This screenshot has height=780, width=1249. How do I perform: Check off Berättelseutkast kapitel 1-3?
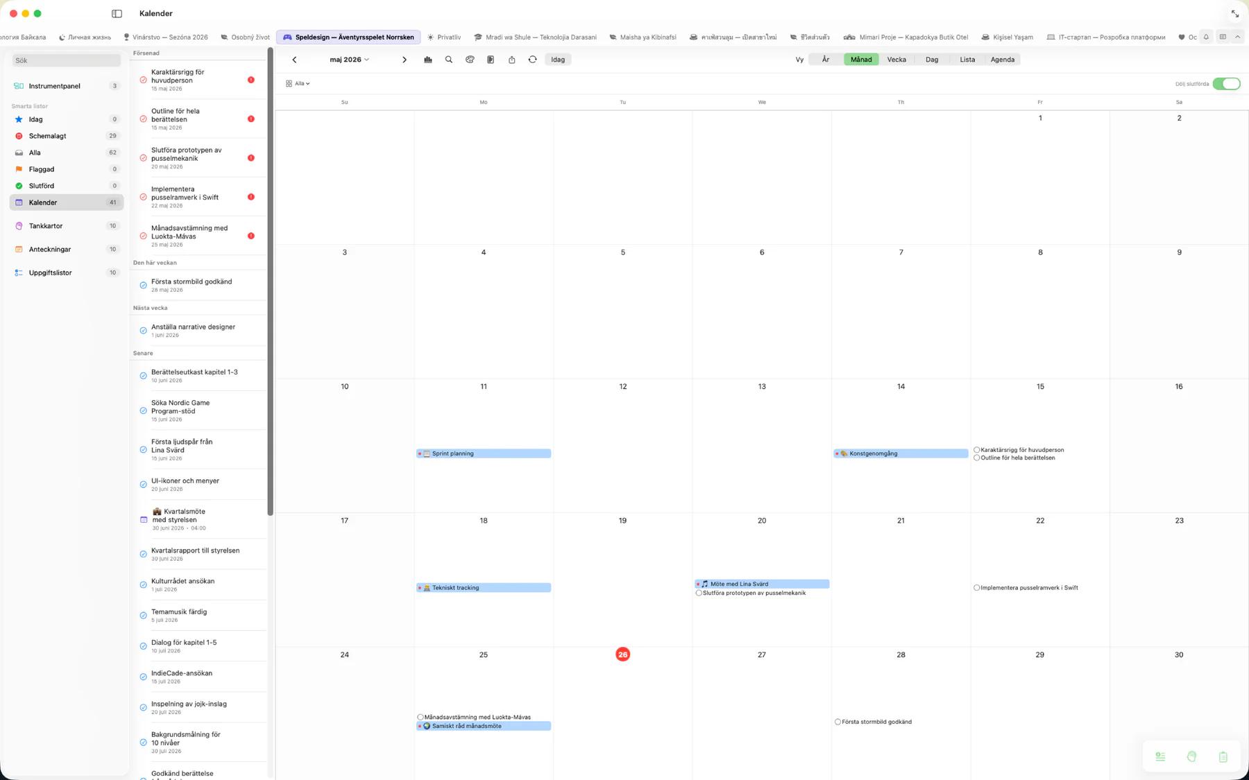pos(143,376)
